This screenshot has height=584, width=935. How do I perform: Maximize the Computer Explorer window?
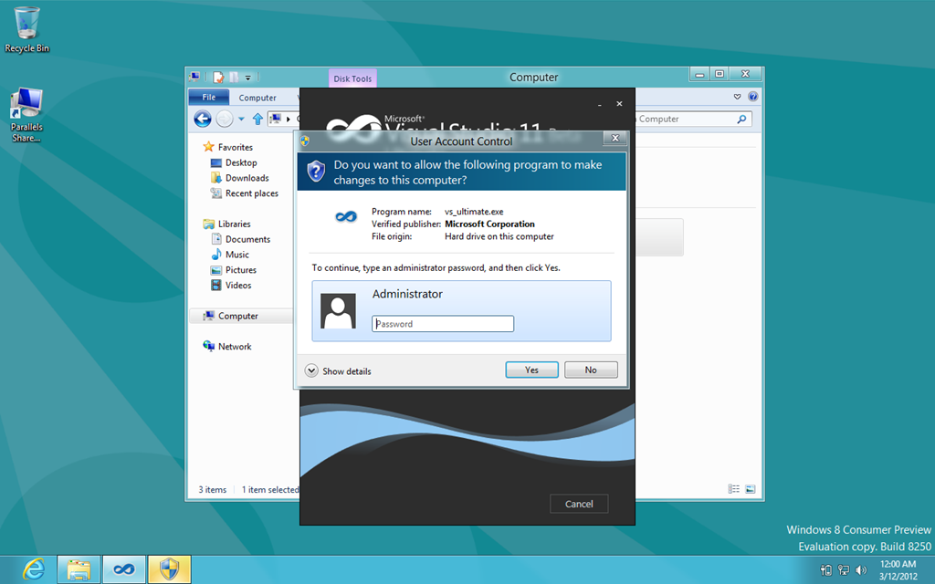720,75
